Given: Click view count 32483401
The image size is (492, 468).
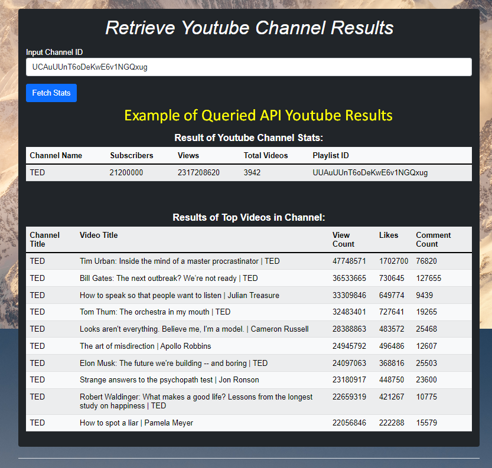Looking at the screenshot, I should [x=349, y=312].
